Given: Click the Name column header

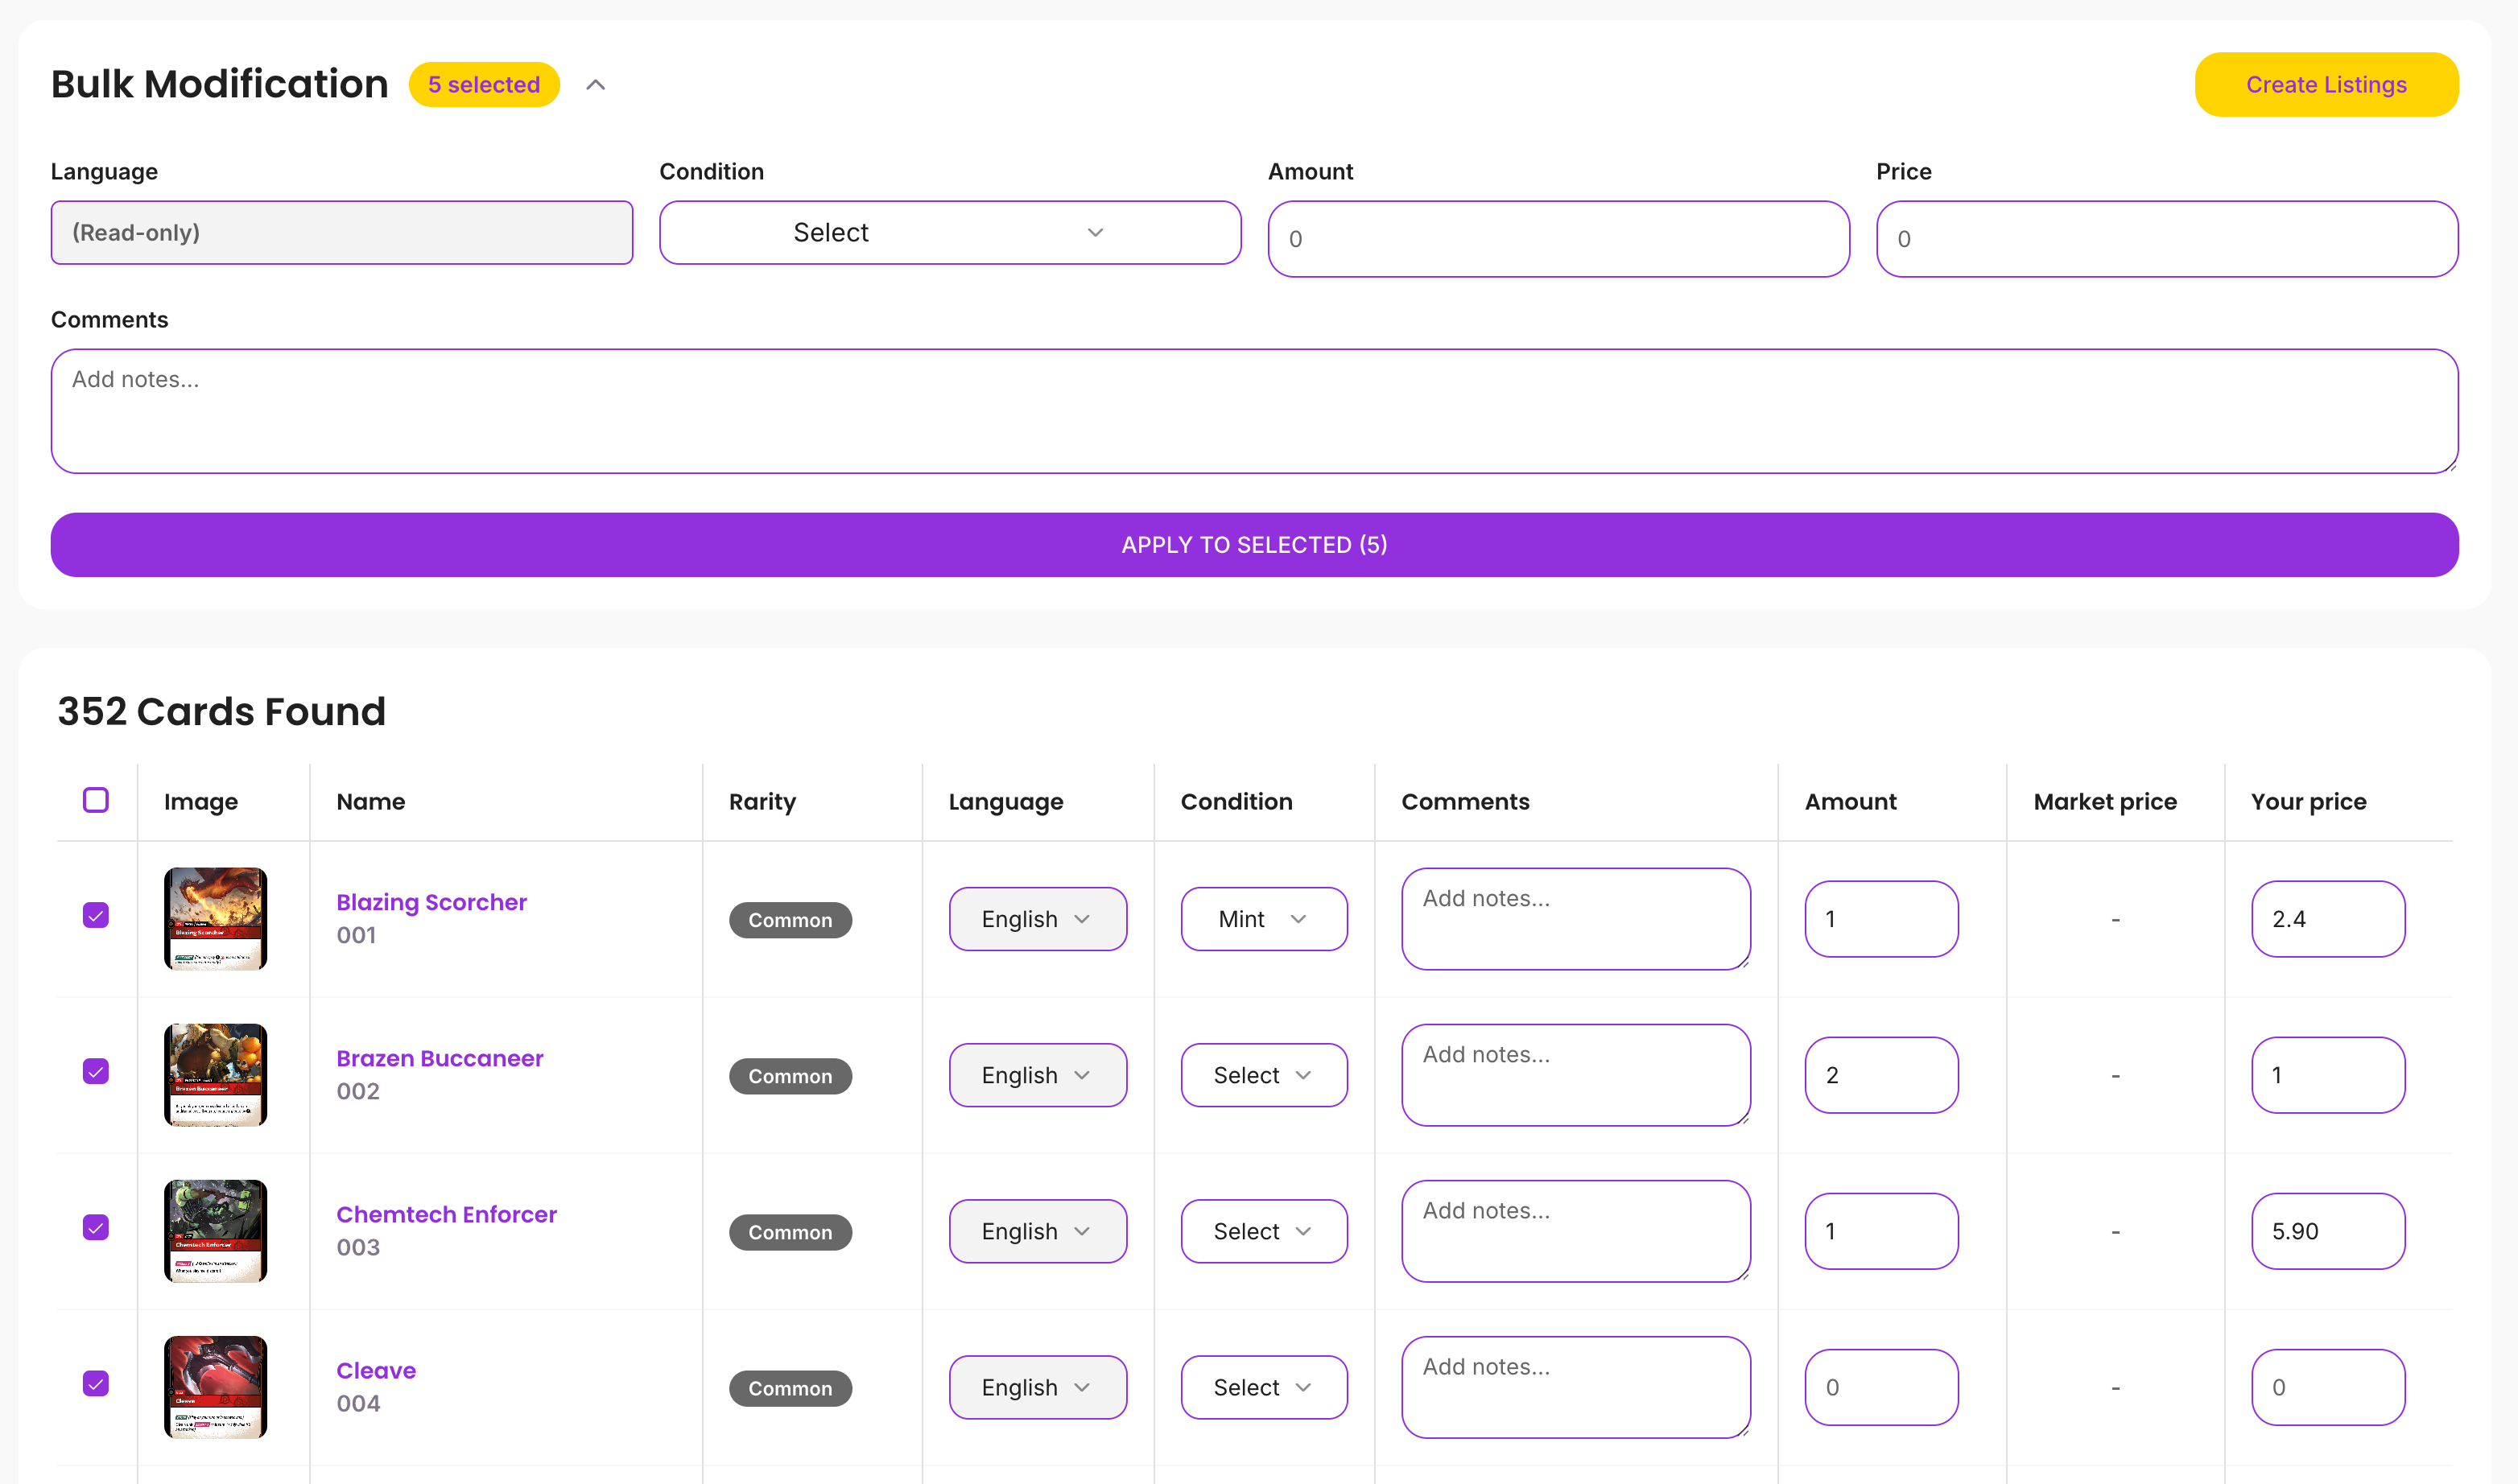Looking at the screenshot, I should (370, 802).
